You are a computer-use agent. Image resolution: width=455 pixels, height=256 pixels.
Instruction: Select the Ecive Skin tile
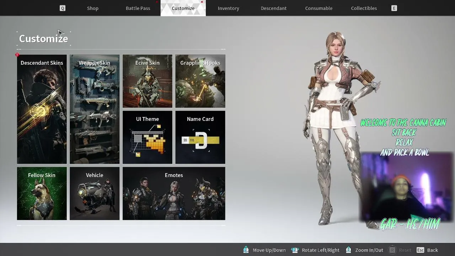point(148,81)
